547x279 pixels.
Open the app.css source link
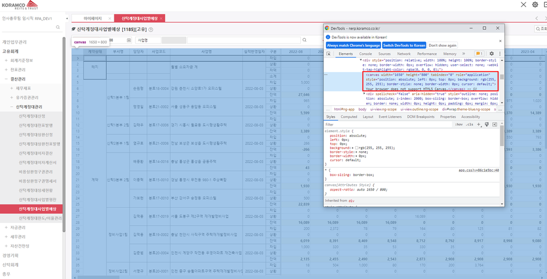pos(478,170)
